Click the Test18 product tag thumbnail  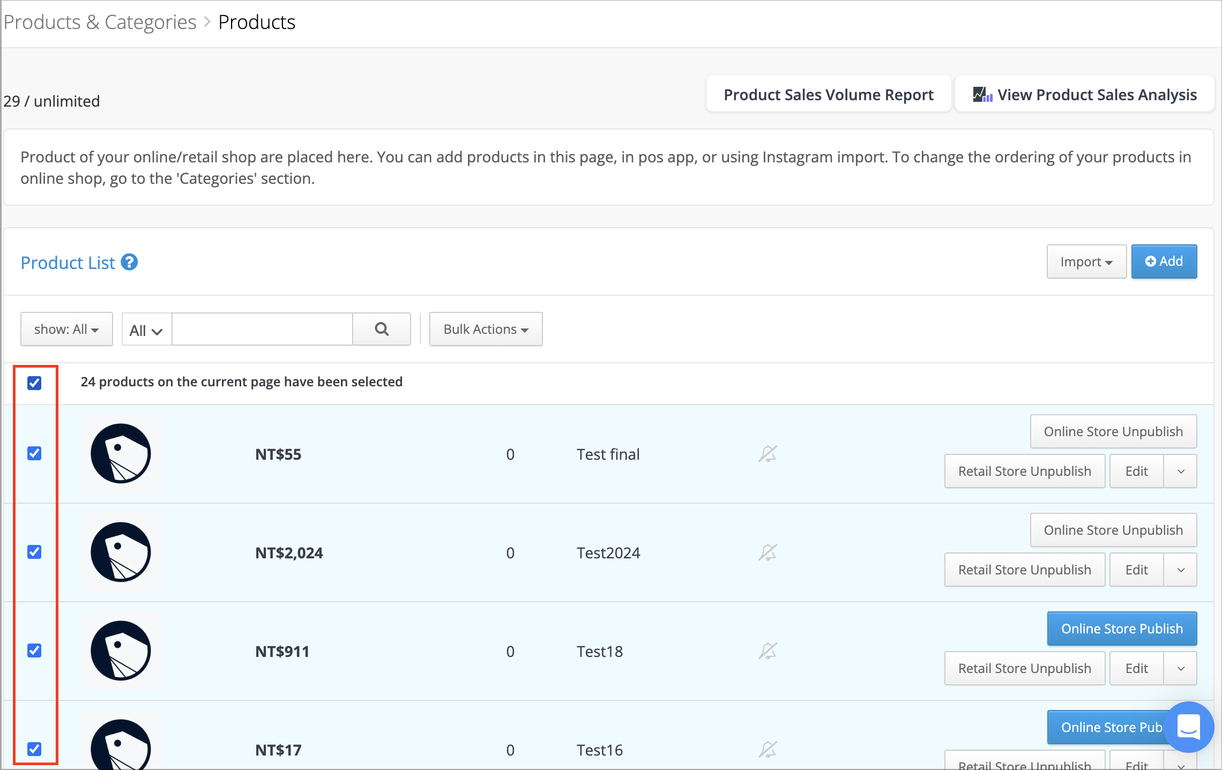coord(121,651)
